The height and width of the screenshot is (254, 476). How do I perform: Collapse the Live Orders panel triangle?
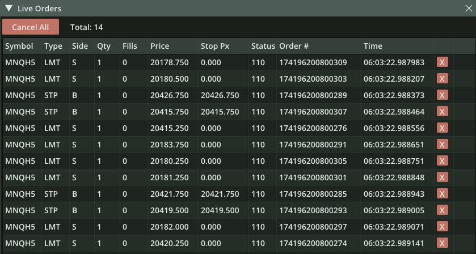(x=9, y=9)
